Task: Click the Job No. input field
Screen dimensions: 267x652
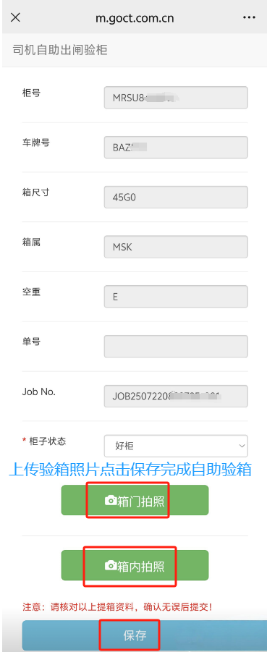Action: point(176,397)
